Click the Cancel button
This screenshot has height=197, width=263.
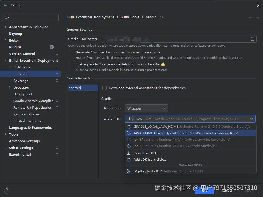point(227,191)
